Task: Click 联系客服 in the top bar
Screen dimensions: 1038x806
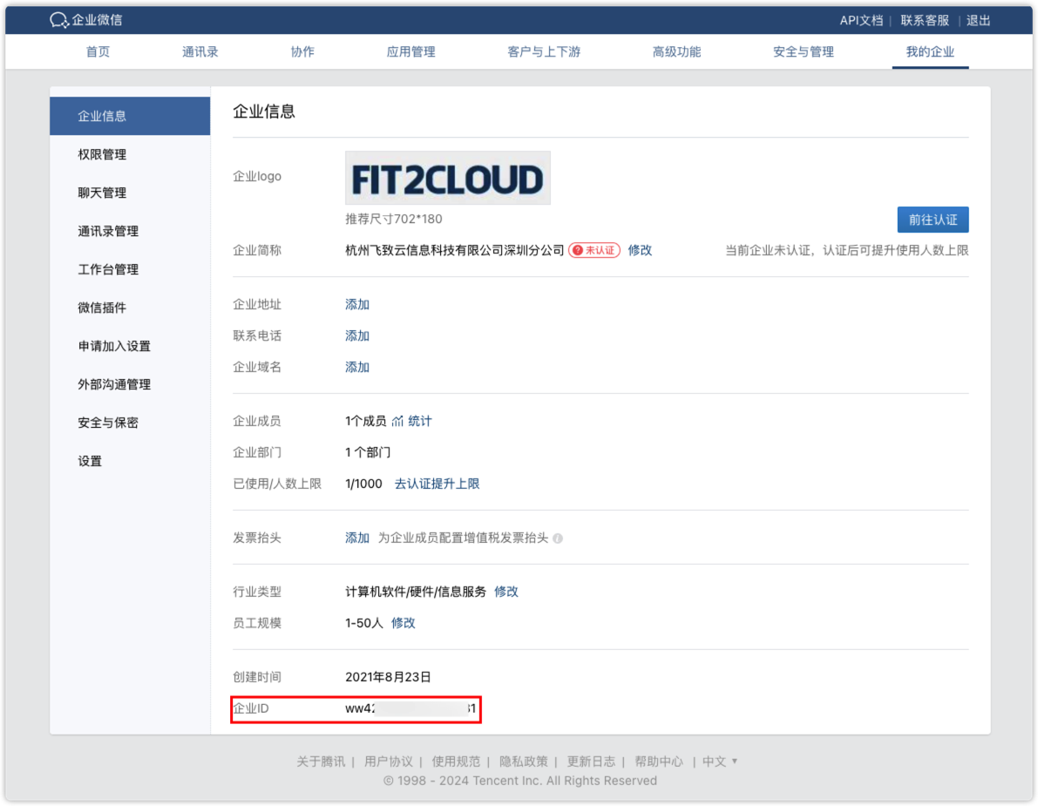Action: [924, 19]
